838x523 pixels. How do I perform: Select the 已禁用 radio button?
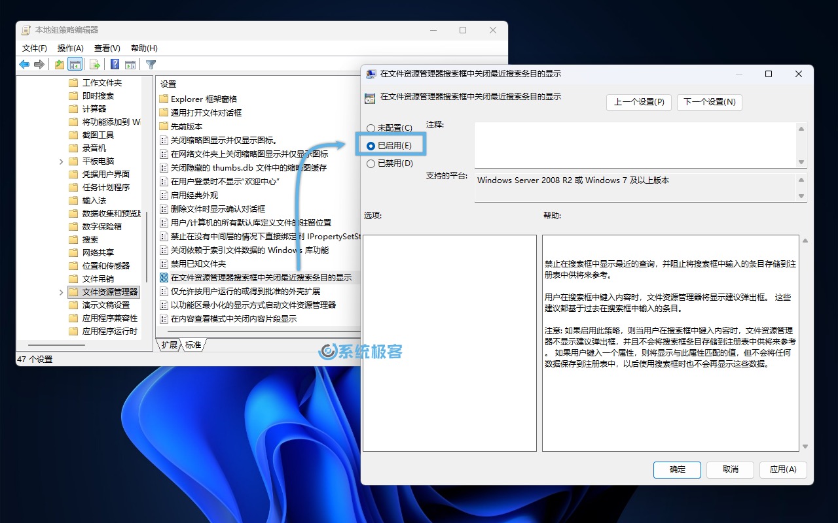(x=372, y=163)
